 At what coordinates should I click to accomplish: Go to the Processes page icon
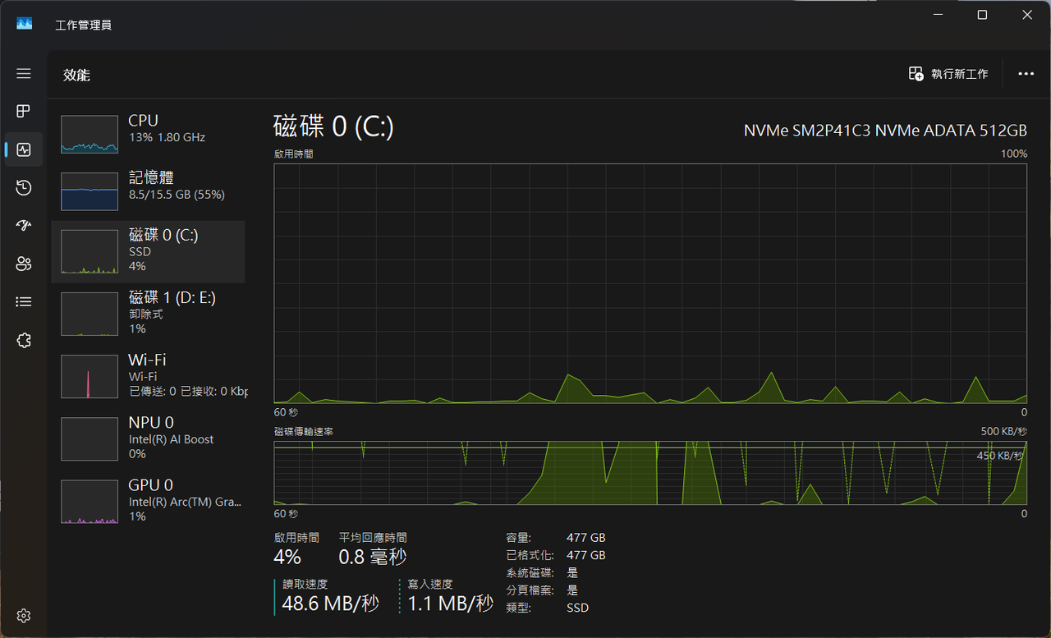[x=24, y=111]
